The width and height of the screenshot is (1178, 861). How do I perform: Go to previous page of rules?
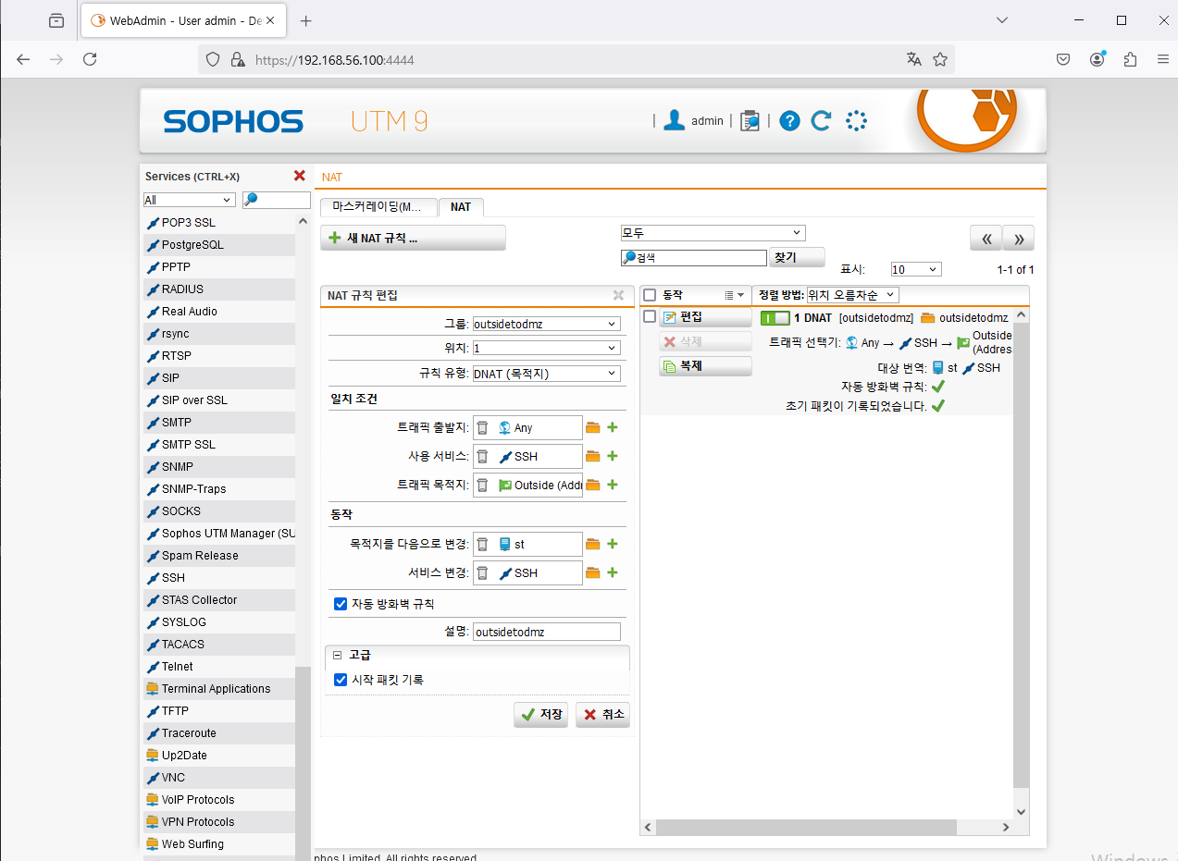(x=986, y=238)
